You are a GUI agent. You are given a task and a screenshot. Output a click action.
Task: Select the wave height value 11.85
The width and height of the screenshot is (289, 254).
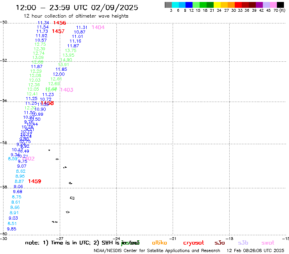pos(61,69)
